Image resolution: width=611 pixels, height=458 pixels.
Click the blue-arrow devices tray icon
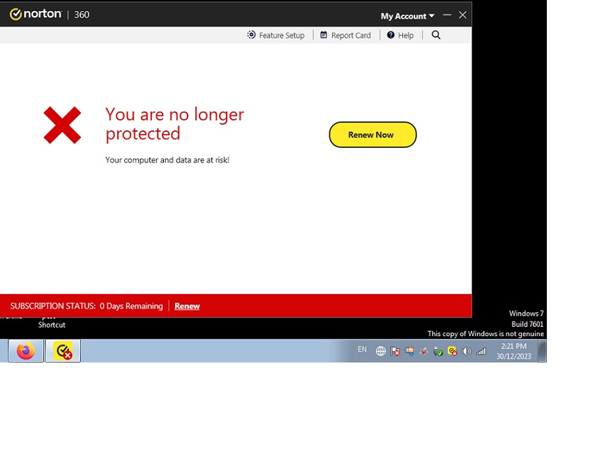click(409, 351)
